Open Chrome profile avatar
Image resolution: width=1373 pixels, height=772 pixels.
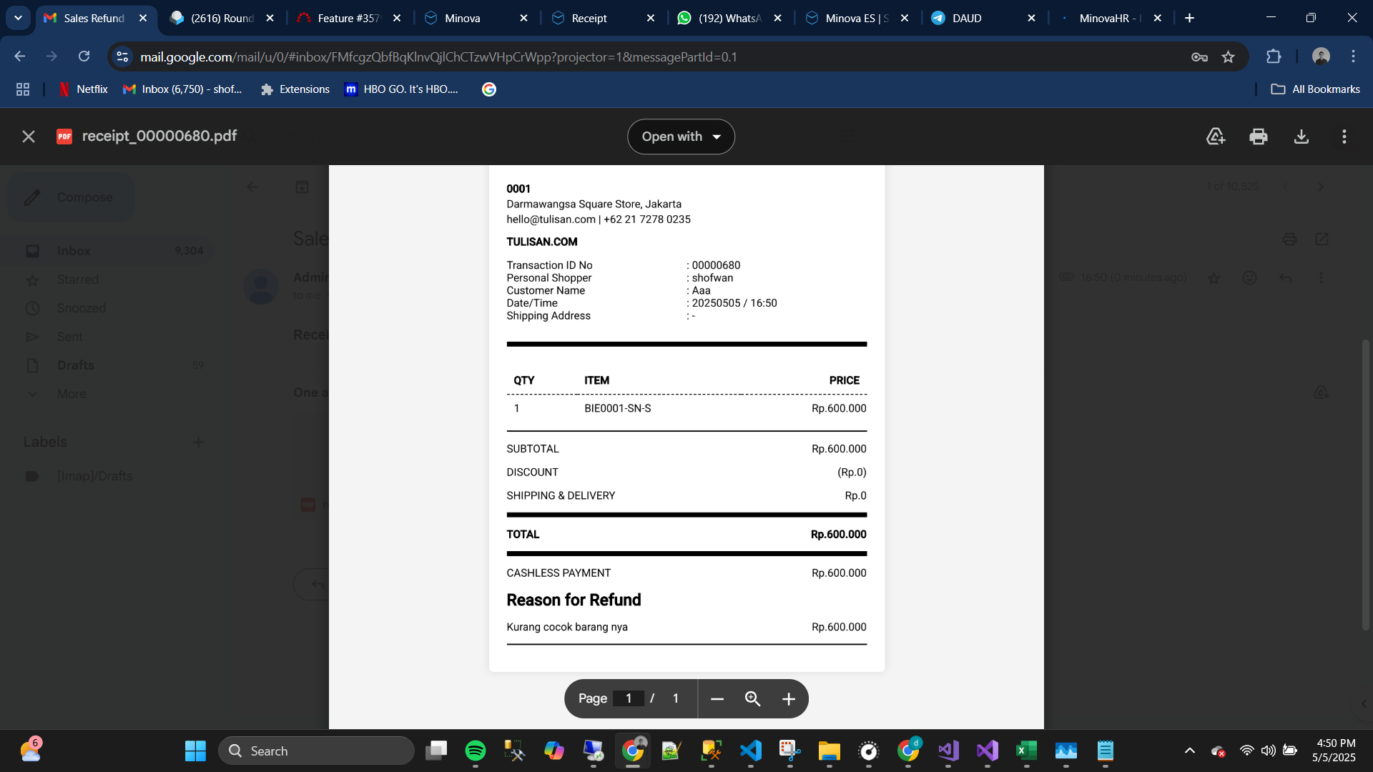(1321, 56)
